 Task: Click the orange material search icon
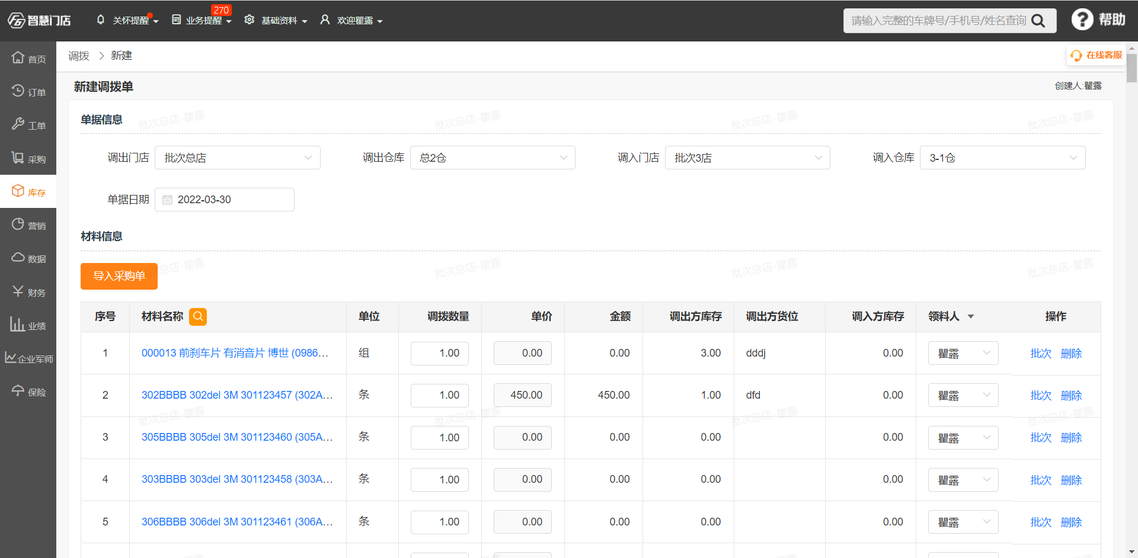(198, 317)
